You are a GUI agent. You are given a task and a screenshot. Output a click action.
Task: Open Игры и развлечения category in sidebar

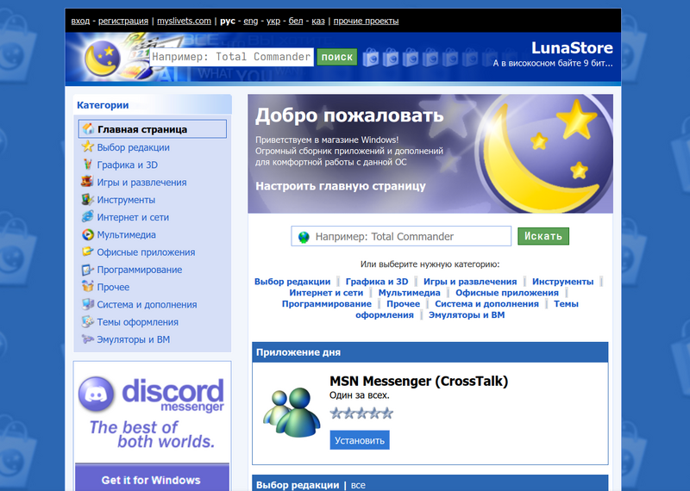141,183
